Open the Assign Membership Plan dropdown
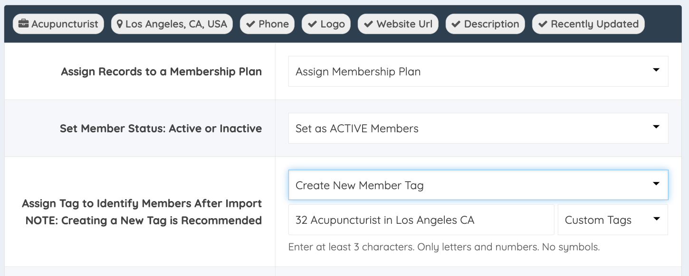This screenshot has height=276, width=689. pyautogui.click(x=478, y=72)
